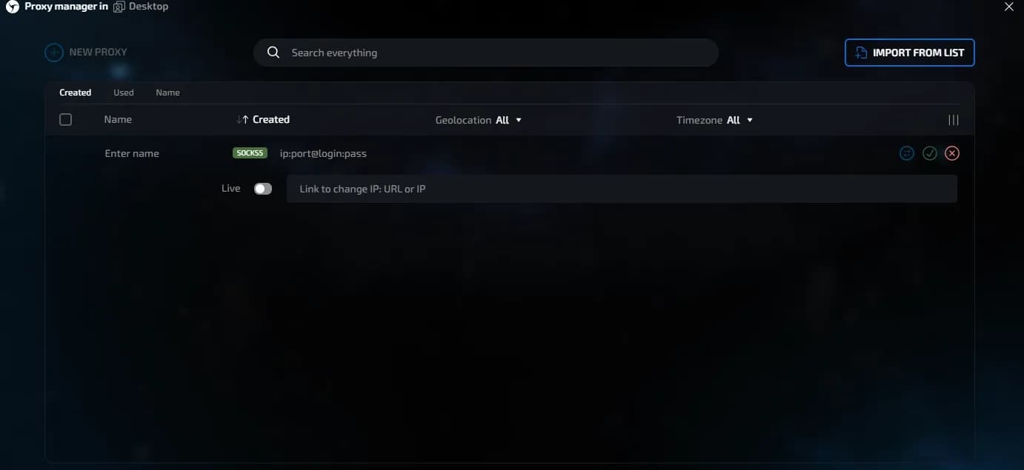Click the Desktop folder icon in the title bar
This screenshot has height=470, width=1024.
(x=119, y=7)
